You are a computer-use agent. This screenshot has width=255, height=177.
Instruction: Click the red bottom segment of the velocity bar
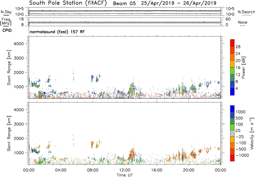tap(232, 158)
